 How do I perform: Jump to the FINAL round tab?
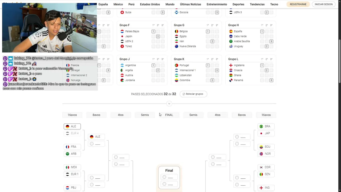pyautogui.click(x=169, y=115)
